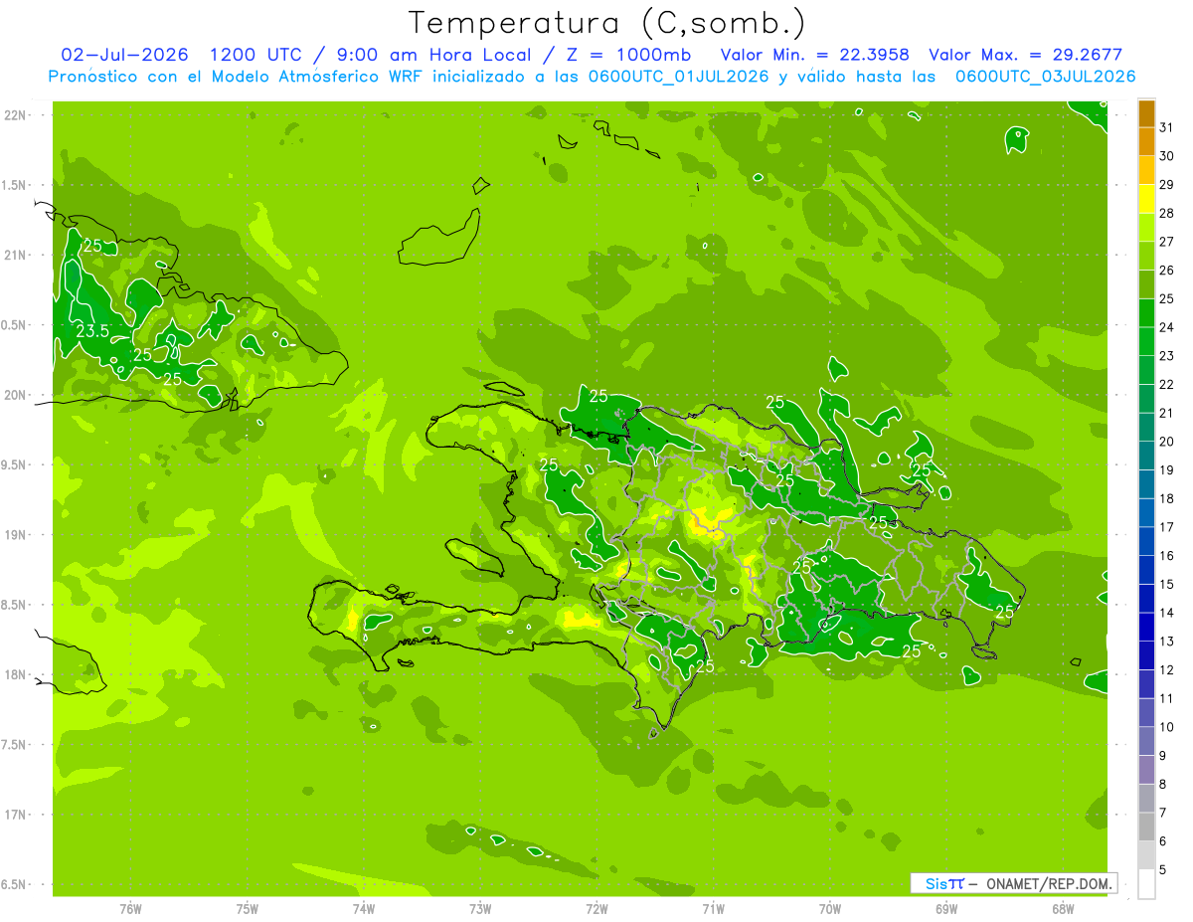Click "0600UTC_03JUL2026" valid-until time
The height and width of the screenshot is (922, 1193).
pos(1045,77)
